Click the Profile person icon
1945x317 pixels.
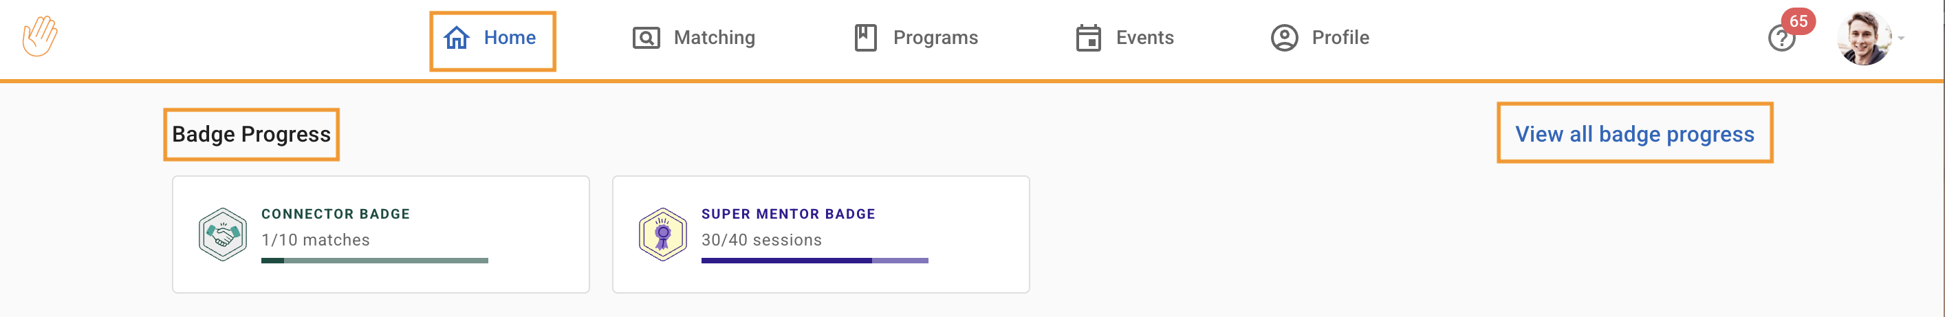click(1283, 38)
